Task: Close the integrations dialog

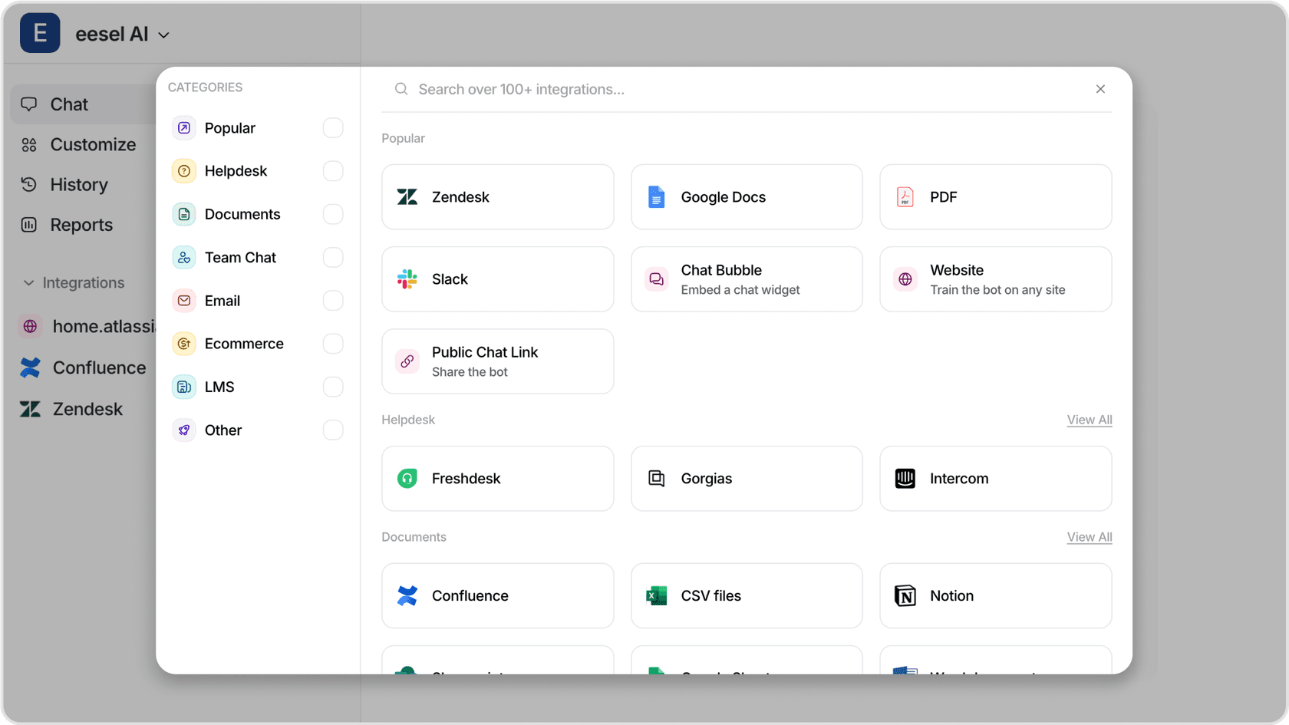Action: pos(1100,89)
